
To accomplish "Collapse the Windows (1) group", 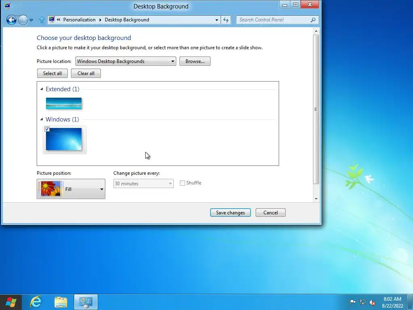I will pos(42,119).
